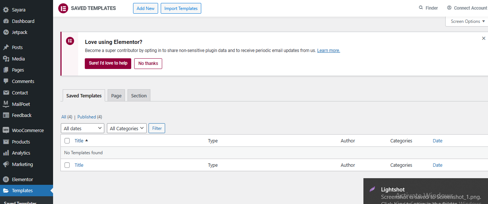The width and height of the screenshot is (488, 204).
Task: Sort by the Date column header
Action: pos(438,141)
